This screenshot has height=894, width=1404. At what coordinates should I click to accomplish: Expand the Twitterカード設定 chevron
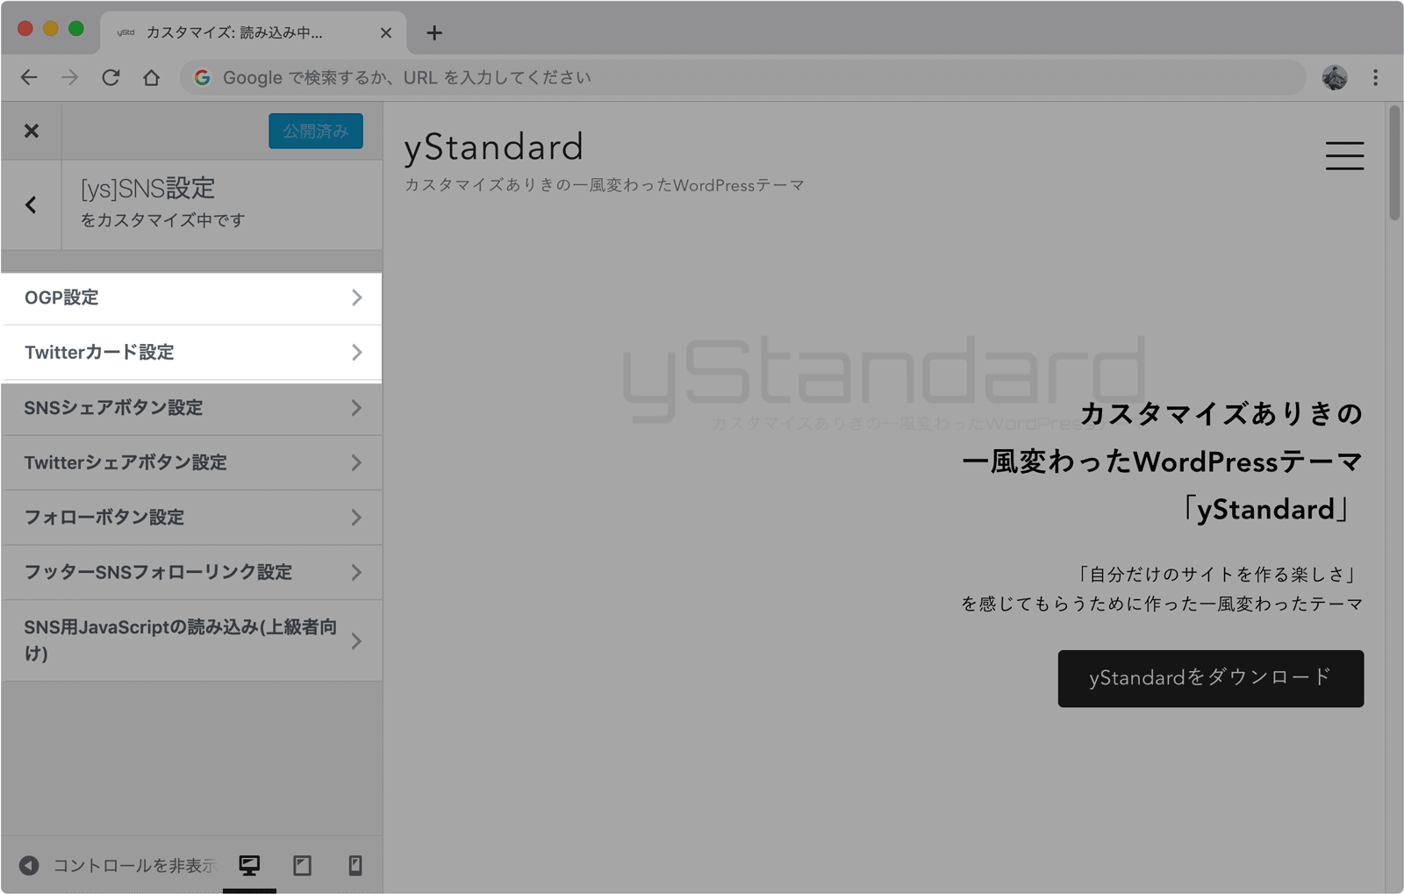click(x=356, y=353)
